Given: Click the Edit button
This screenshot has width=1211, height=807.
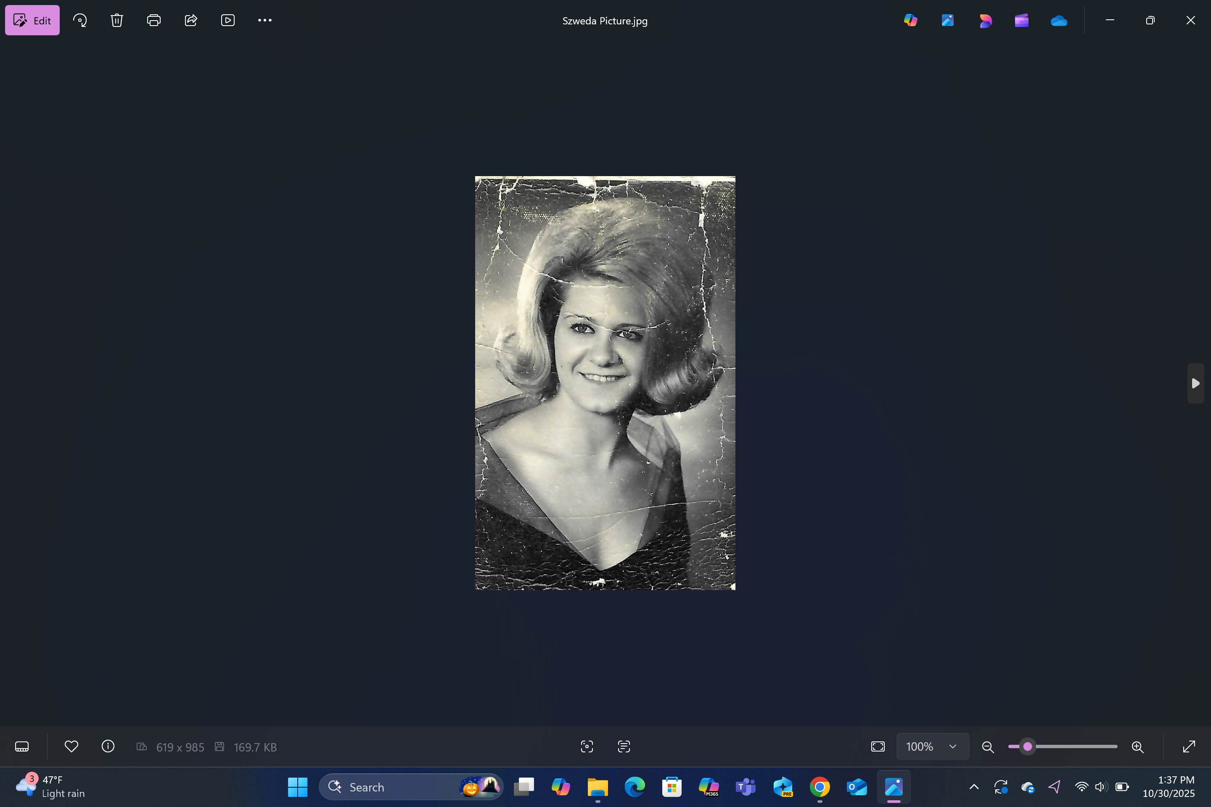Looking at the screenshot, I should tap(32, 21).
